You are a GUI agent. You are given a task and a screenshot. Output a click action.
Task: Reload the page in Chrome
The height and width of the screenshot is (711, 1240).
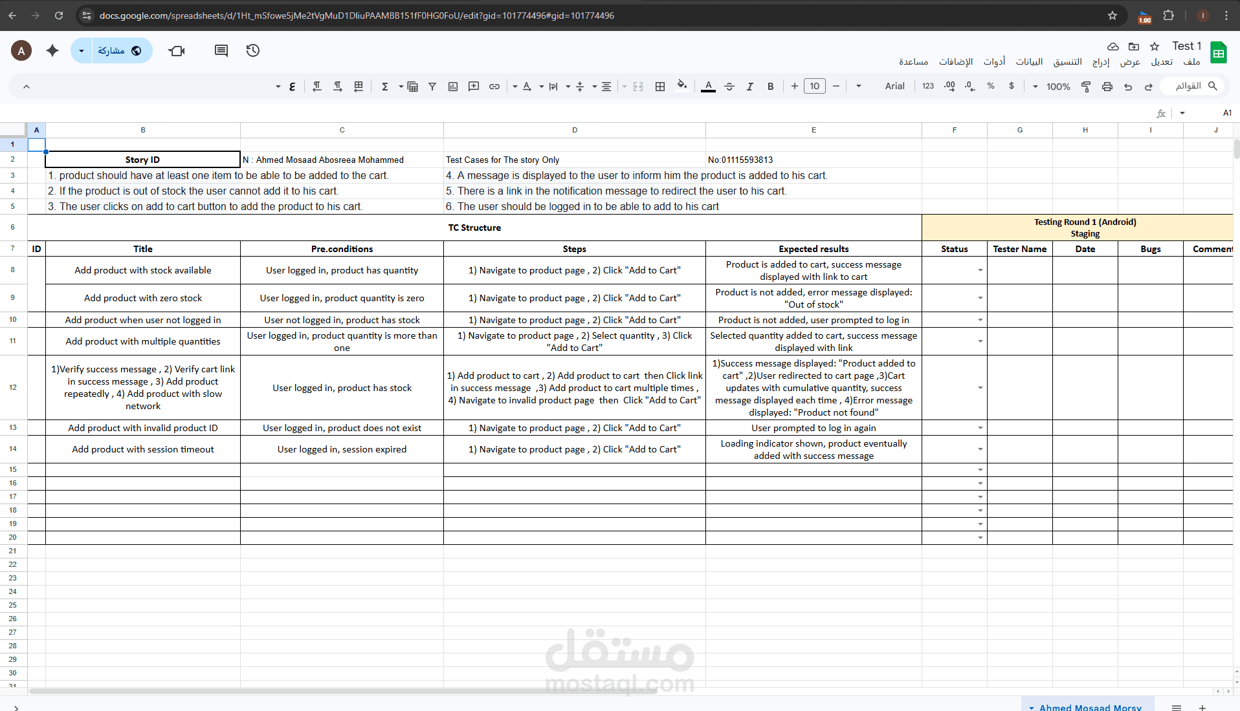(59, 16)
